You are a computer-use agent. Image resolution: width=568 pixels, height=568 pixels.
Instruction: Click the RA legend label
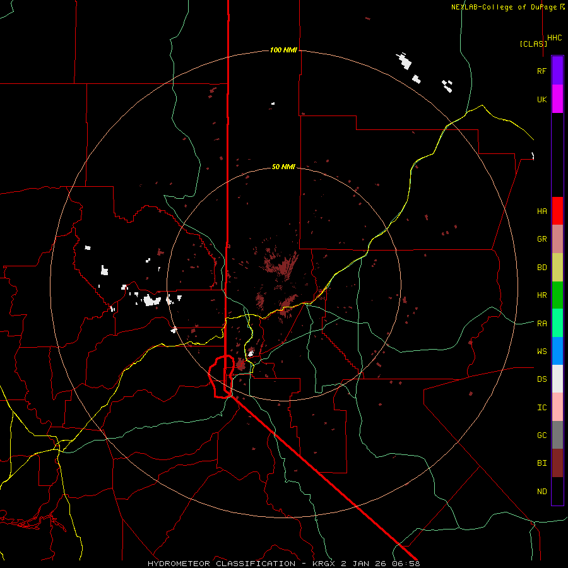pyautogui.click(x=541, y=324)
